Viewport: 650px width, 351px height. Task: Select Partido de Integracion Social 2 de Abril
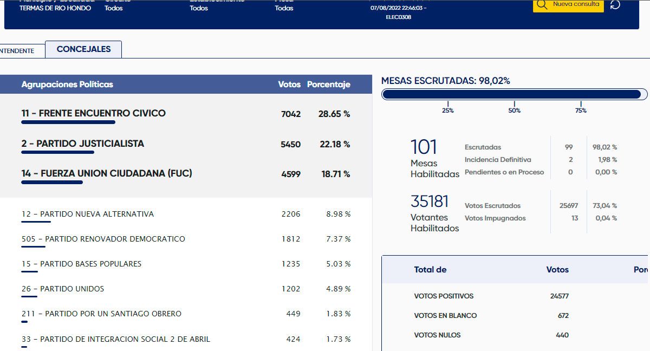[x=115, y=339]
